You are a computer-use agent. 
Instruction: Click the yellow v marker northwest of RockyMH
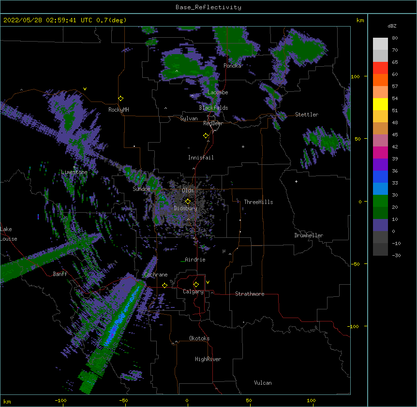[85, 89]
